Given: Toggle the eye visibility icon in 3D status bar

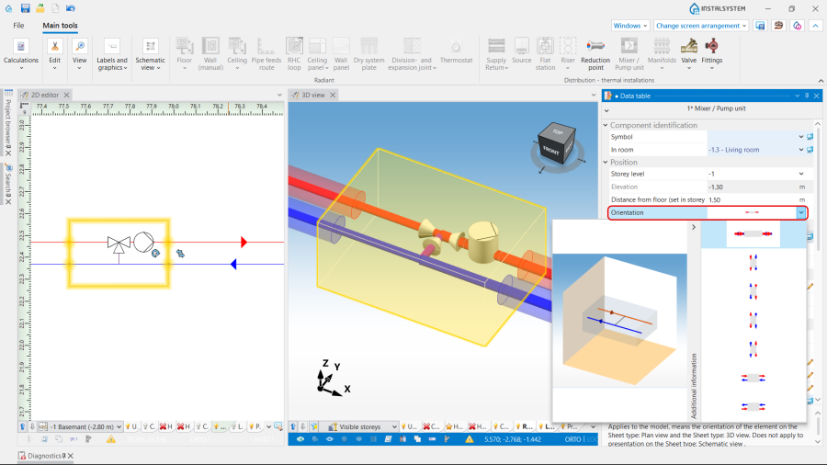Looking at the screenshot, I should tap(330, 439).
